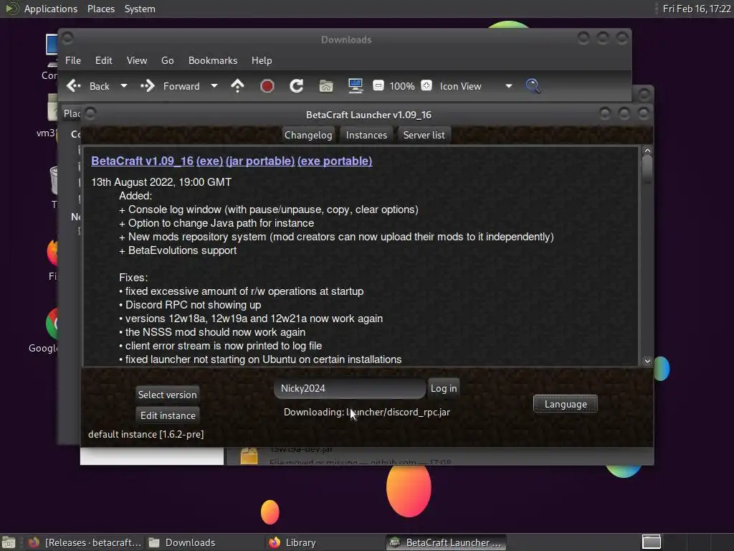Open the System menu in top panel
Screen dimensions: 734x551
point(140,9)
